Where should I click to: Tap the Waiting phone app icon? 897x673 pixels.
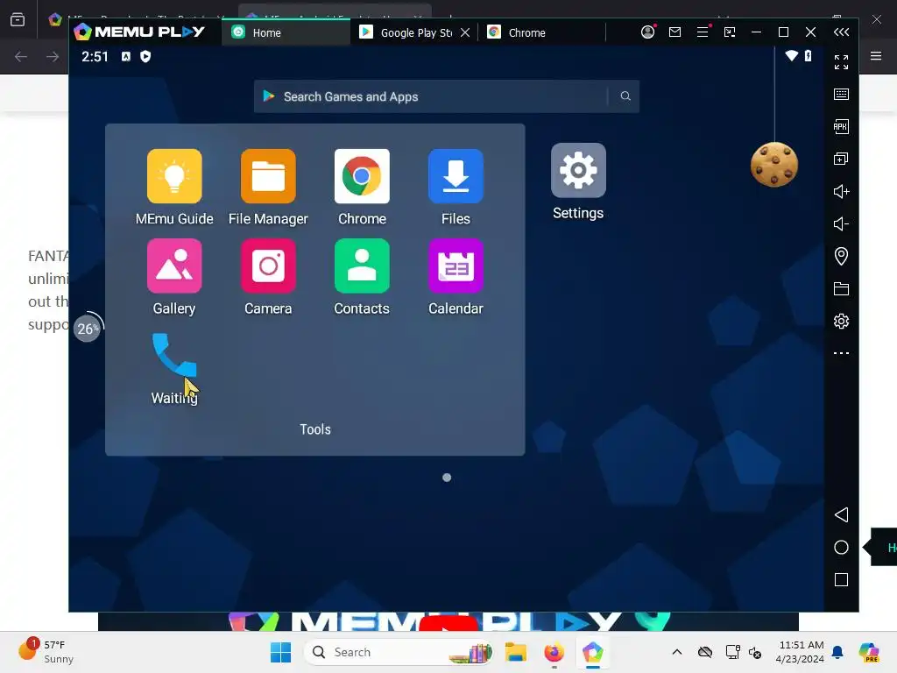[x=174, y=355]
